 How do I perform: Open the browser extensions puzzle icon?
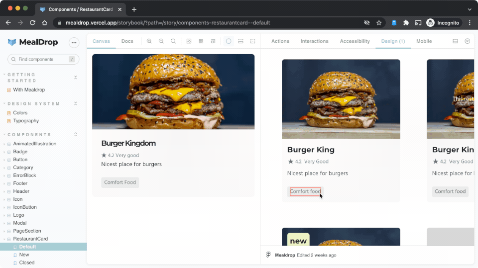coord(406,23)
